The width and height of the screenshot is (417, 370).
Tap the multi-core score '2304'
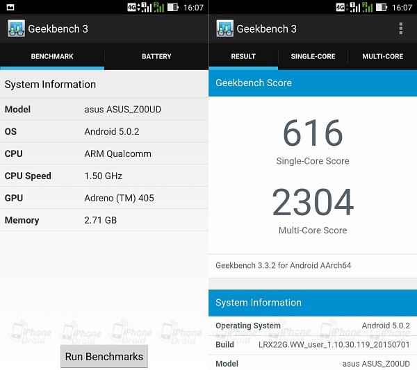(313, 201)
